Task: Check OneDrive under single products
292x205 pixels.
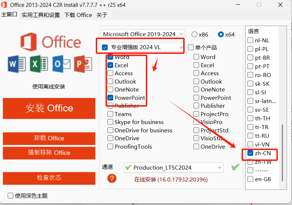Action: point(196,146)
